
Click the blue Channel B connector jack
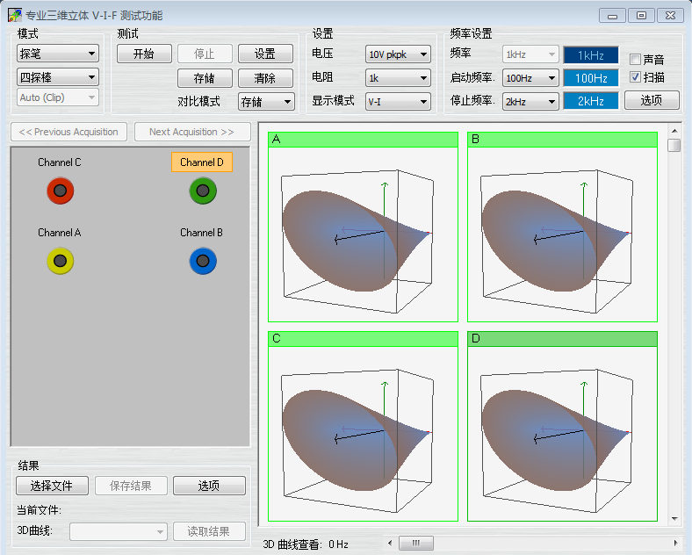pos(203,261)
